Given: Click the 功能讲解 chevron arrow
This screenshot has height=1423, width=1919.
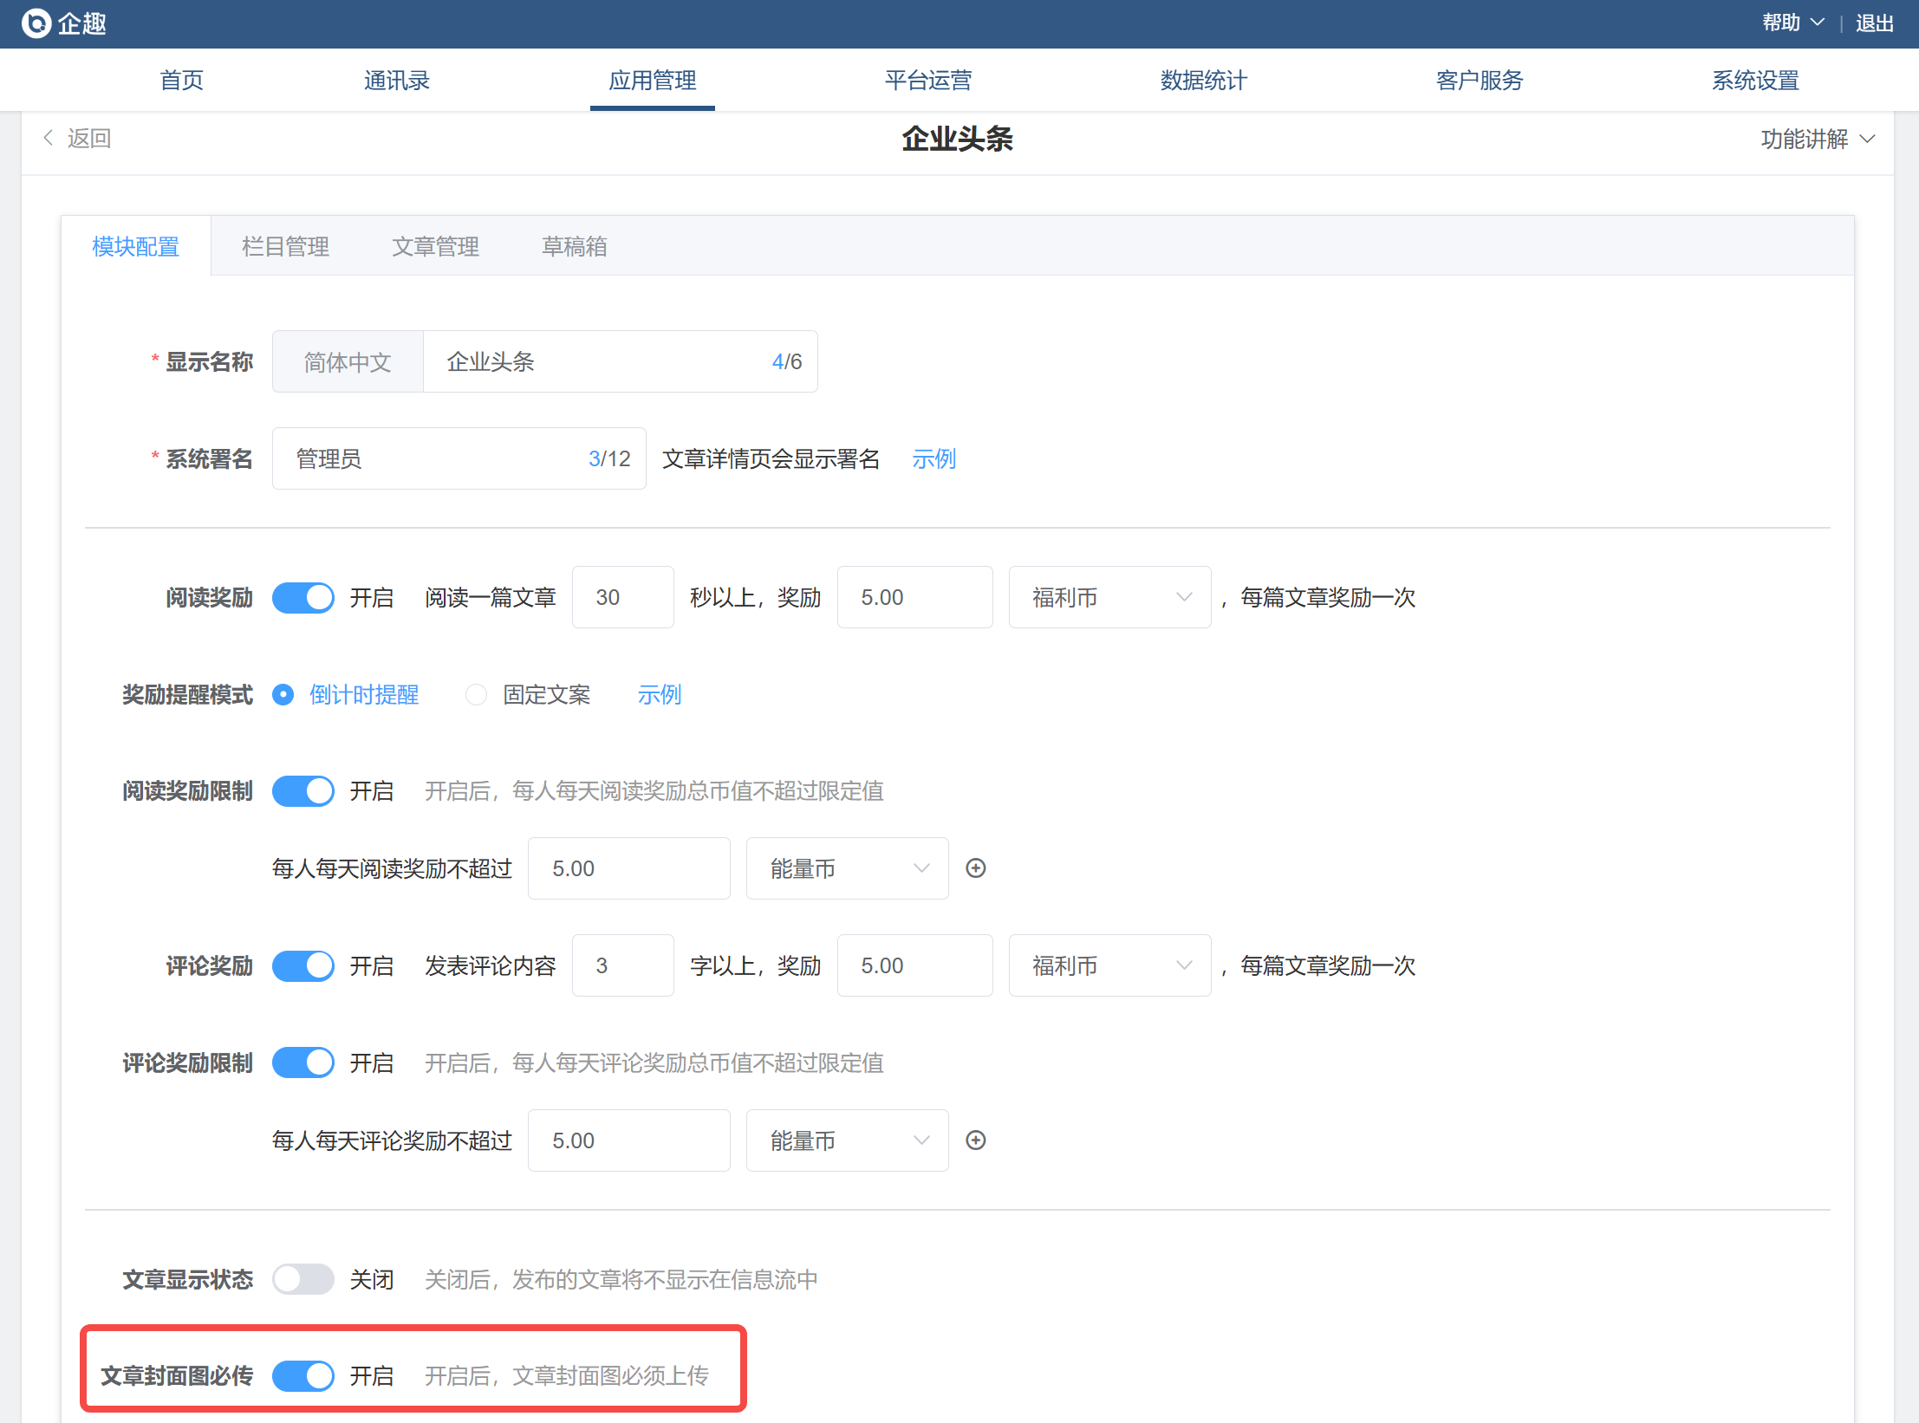Looking at the screenshot, I should 1867,139.
